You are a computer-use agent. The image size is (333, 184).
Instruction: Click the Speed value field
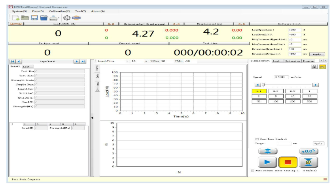tap(281, 77)
